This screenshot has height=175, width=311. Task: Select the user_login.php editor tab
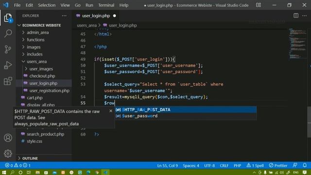click(96, 16)
